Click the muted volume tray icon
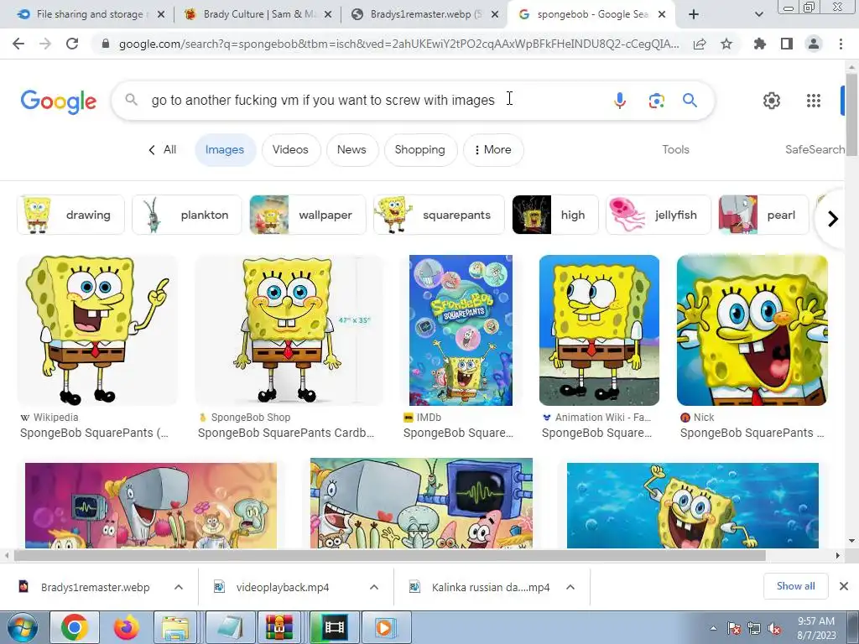Image resolution: width=859 pixels, height=644 pixels. (774, 629)
